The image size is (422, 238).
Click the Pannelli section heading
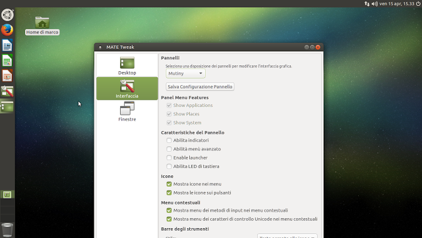point(170,58)
